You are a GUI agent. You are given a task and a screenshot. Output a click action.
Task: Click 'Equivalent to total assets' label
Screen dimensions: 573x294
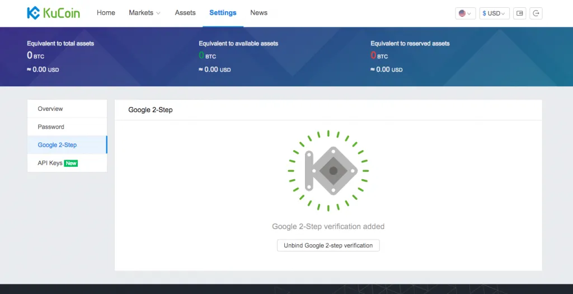pos(60,43)
